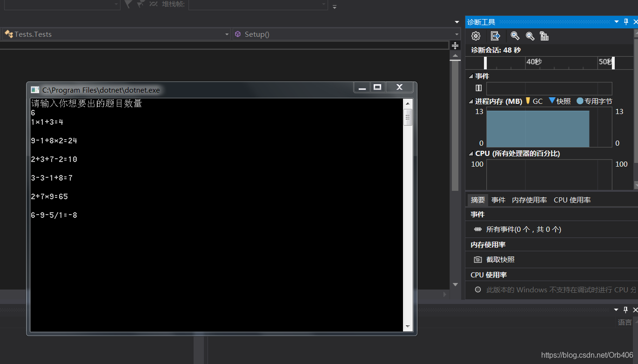Collapse the 进程内存 (MB) section

tap(471, 101)
